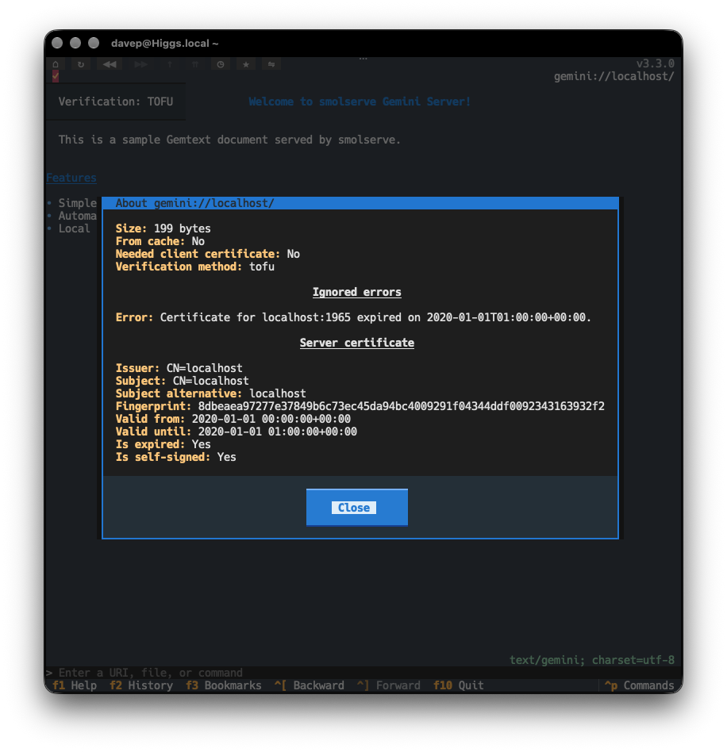Click the 'Welcome to smolserve Gemini Server!' heading
Image resolution: width=727 pixels, height=752 pixels.
360,102
